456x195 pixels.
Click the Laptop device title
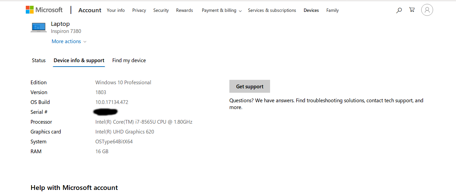[x=60, y=24]
